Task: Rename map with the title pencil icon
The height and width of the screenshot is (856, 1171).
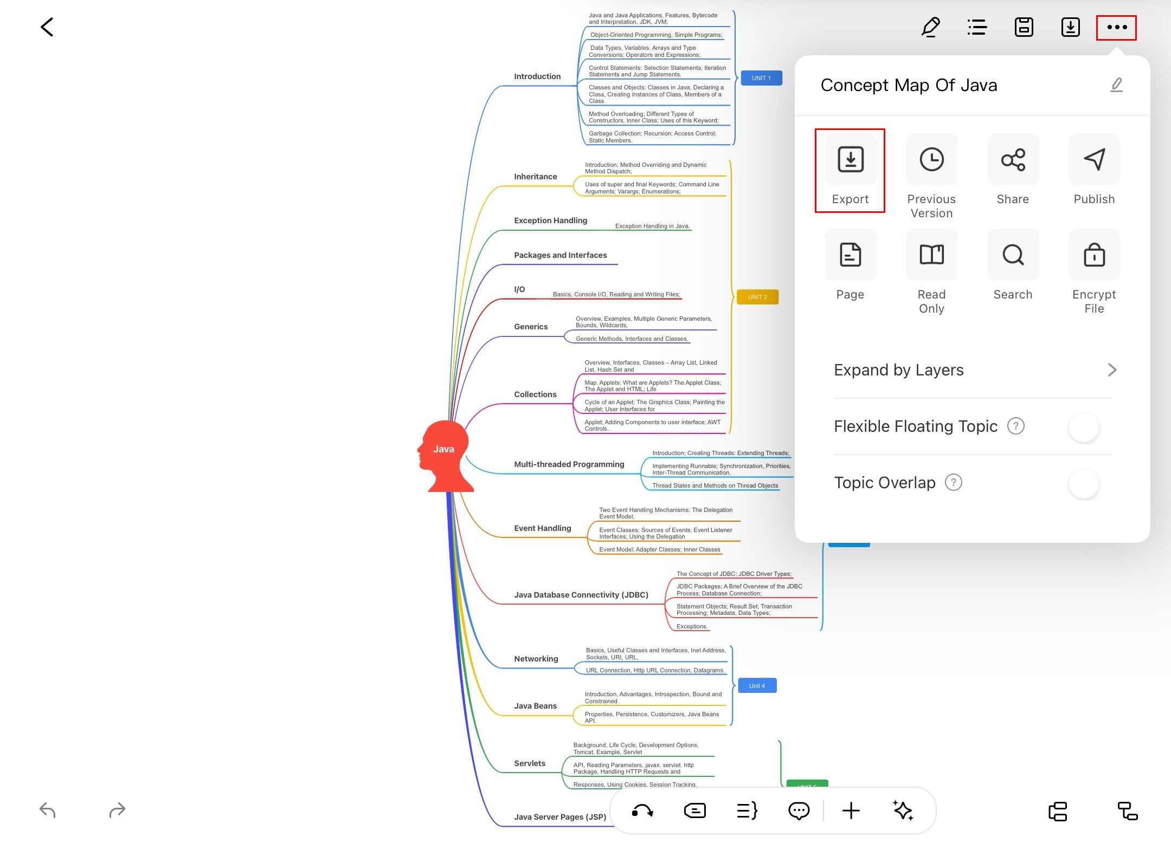Action: [x=1116, y=85]
